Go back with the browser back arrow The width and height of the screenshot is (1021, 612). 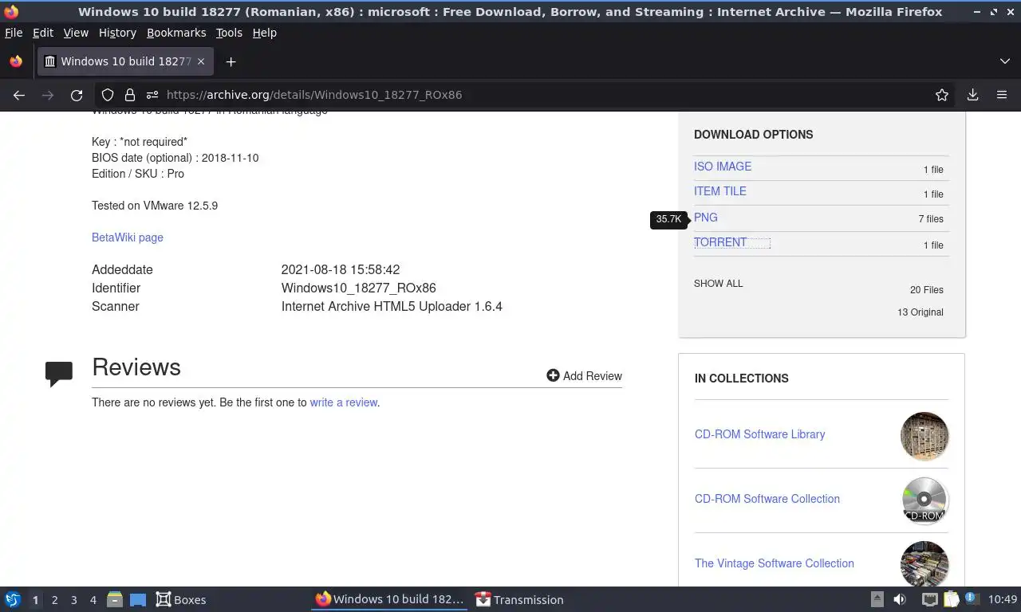[19, 95]
